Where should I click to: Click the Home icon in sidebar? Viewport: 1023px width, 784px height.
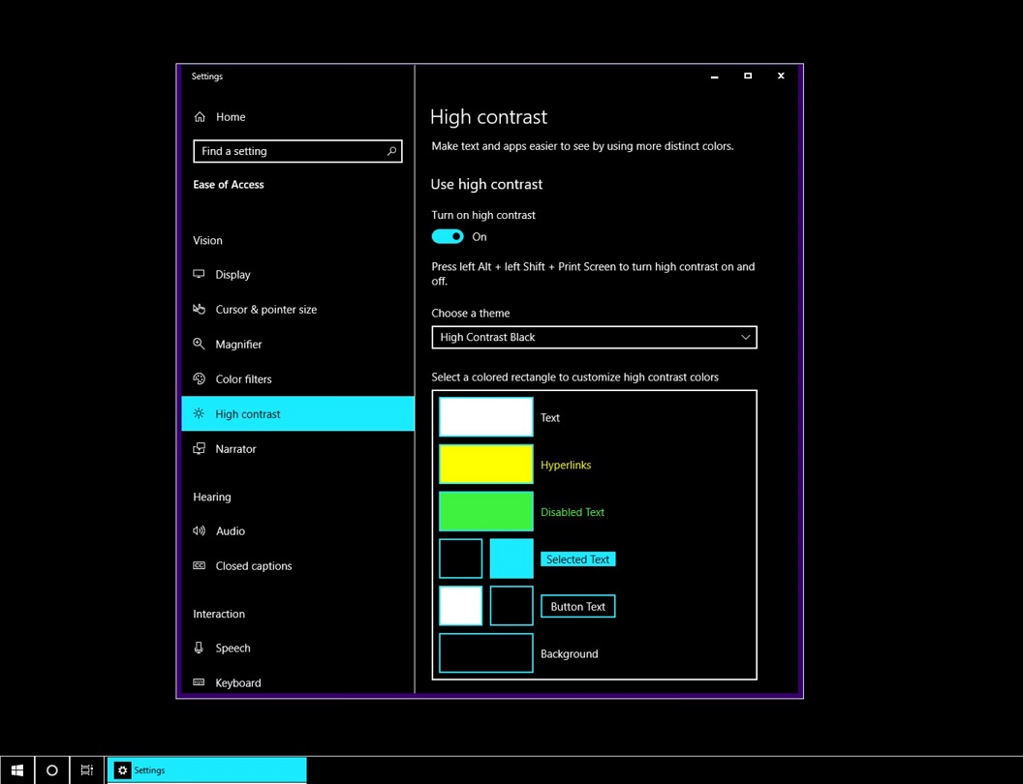(x=200, y=117)
